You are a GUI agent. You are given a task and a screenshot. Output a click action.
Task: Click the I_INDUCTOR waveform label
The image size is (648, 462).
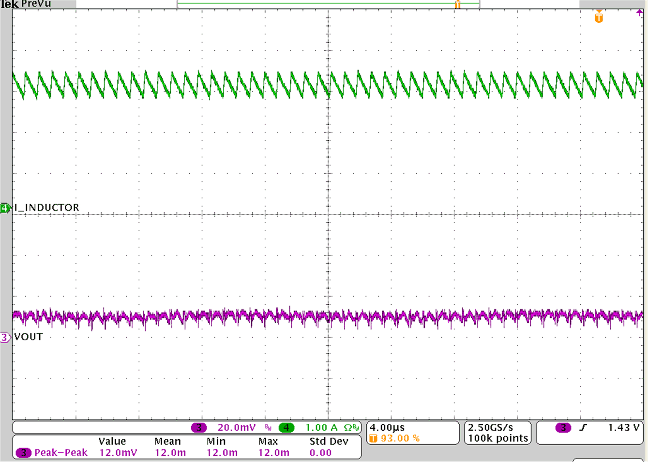tap(46, 208)
